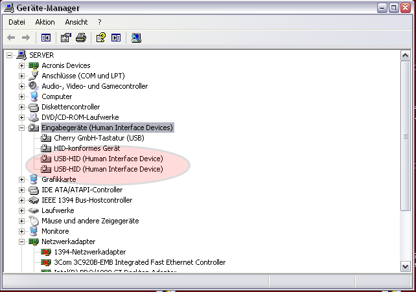The width and height of the screenshot is (416, 292).
Task: Click the Print toolbar icon
Action: pos(81,38)
